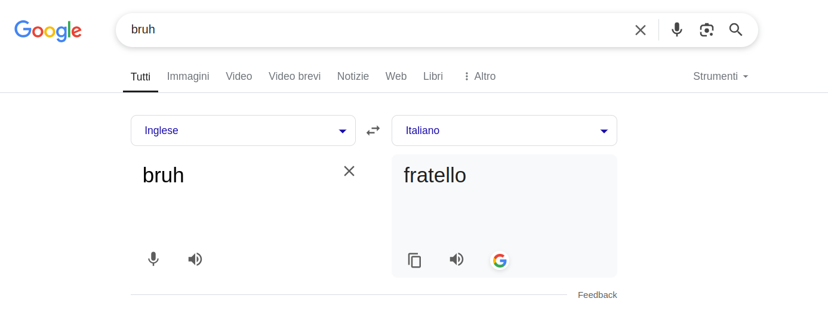Switch to the Notizie tab

353,76
